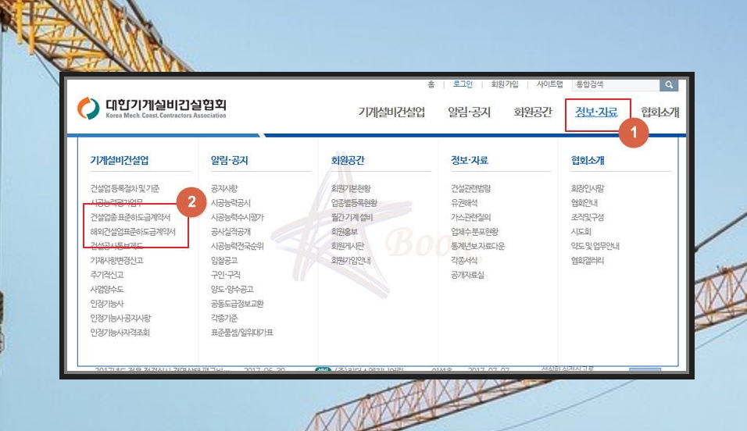Image resolution: width=747 pixels, height=431 pixels.
Task: Select 회원가입안내 under 회원공간
Action: coord(351,261)
